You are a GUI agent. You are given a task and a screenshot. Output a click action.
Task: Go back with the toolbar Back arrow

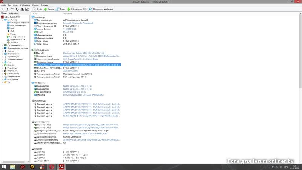coord(3,9)
